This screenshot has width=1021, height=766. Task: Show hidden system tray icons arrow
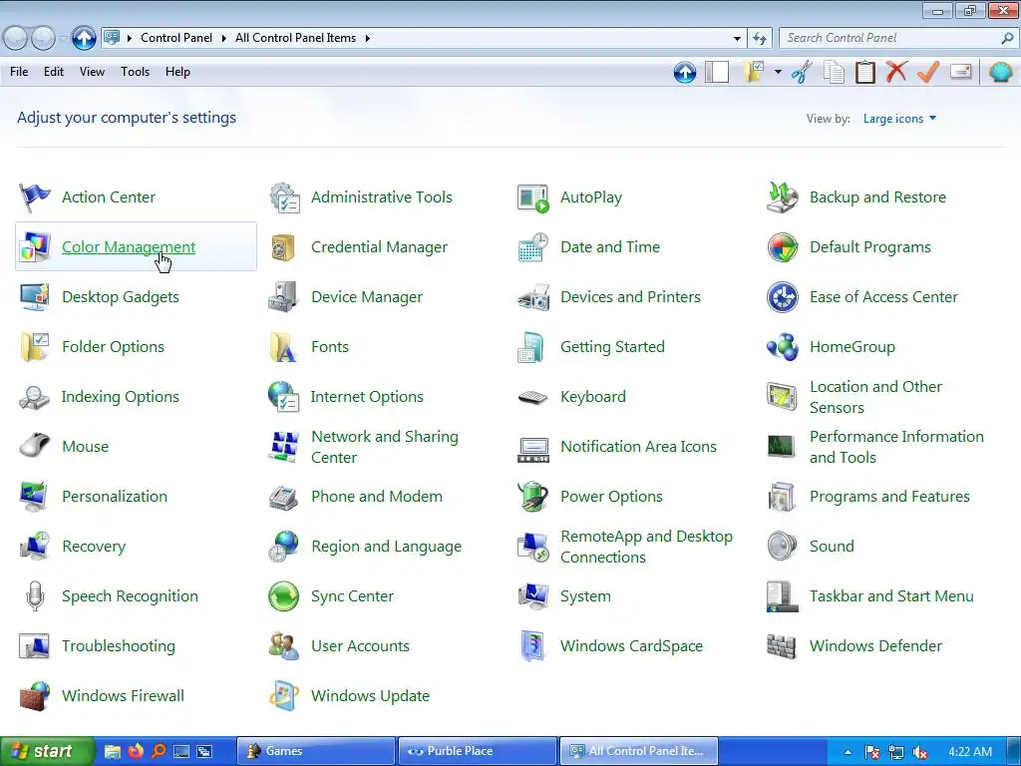point(848,752)
